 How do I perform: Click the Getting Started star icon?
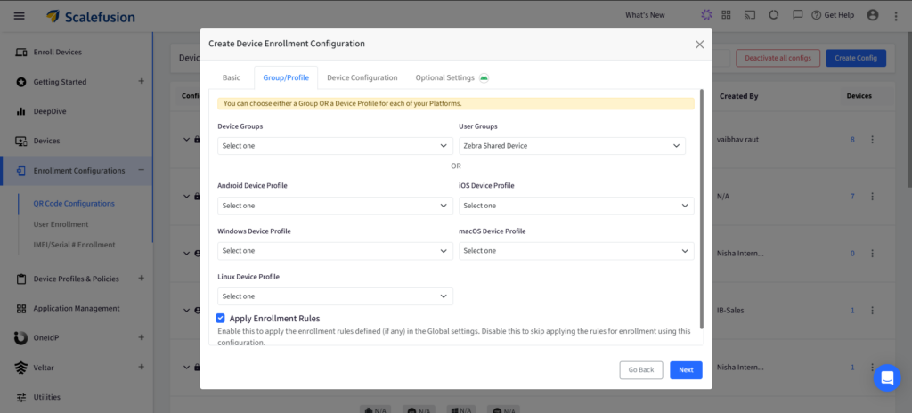(21, 82)
